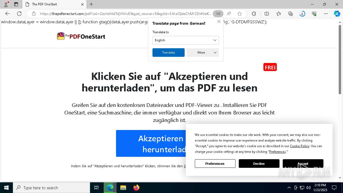The width and height of the screenshot is (343, 193).
Task: Open Edge from the taskbar
Action: (x=110, y=188)
